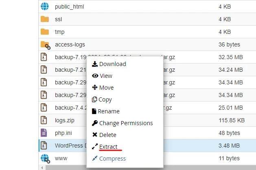256x170 pixels.
Task: Select the php.ini file name
Action: click(63, 133)
